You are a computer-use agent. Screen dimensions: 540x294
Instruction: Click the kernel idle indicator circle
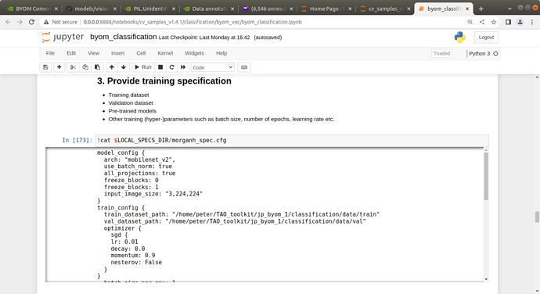point(495,54)
